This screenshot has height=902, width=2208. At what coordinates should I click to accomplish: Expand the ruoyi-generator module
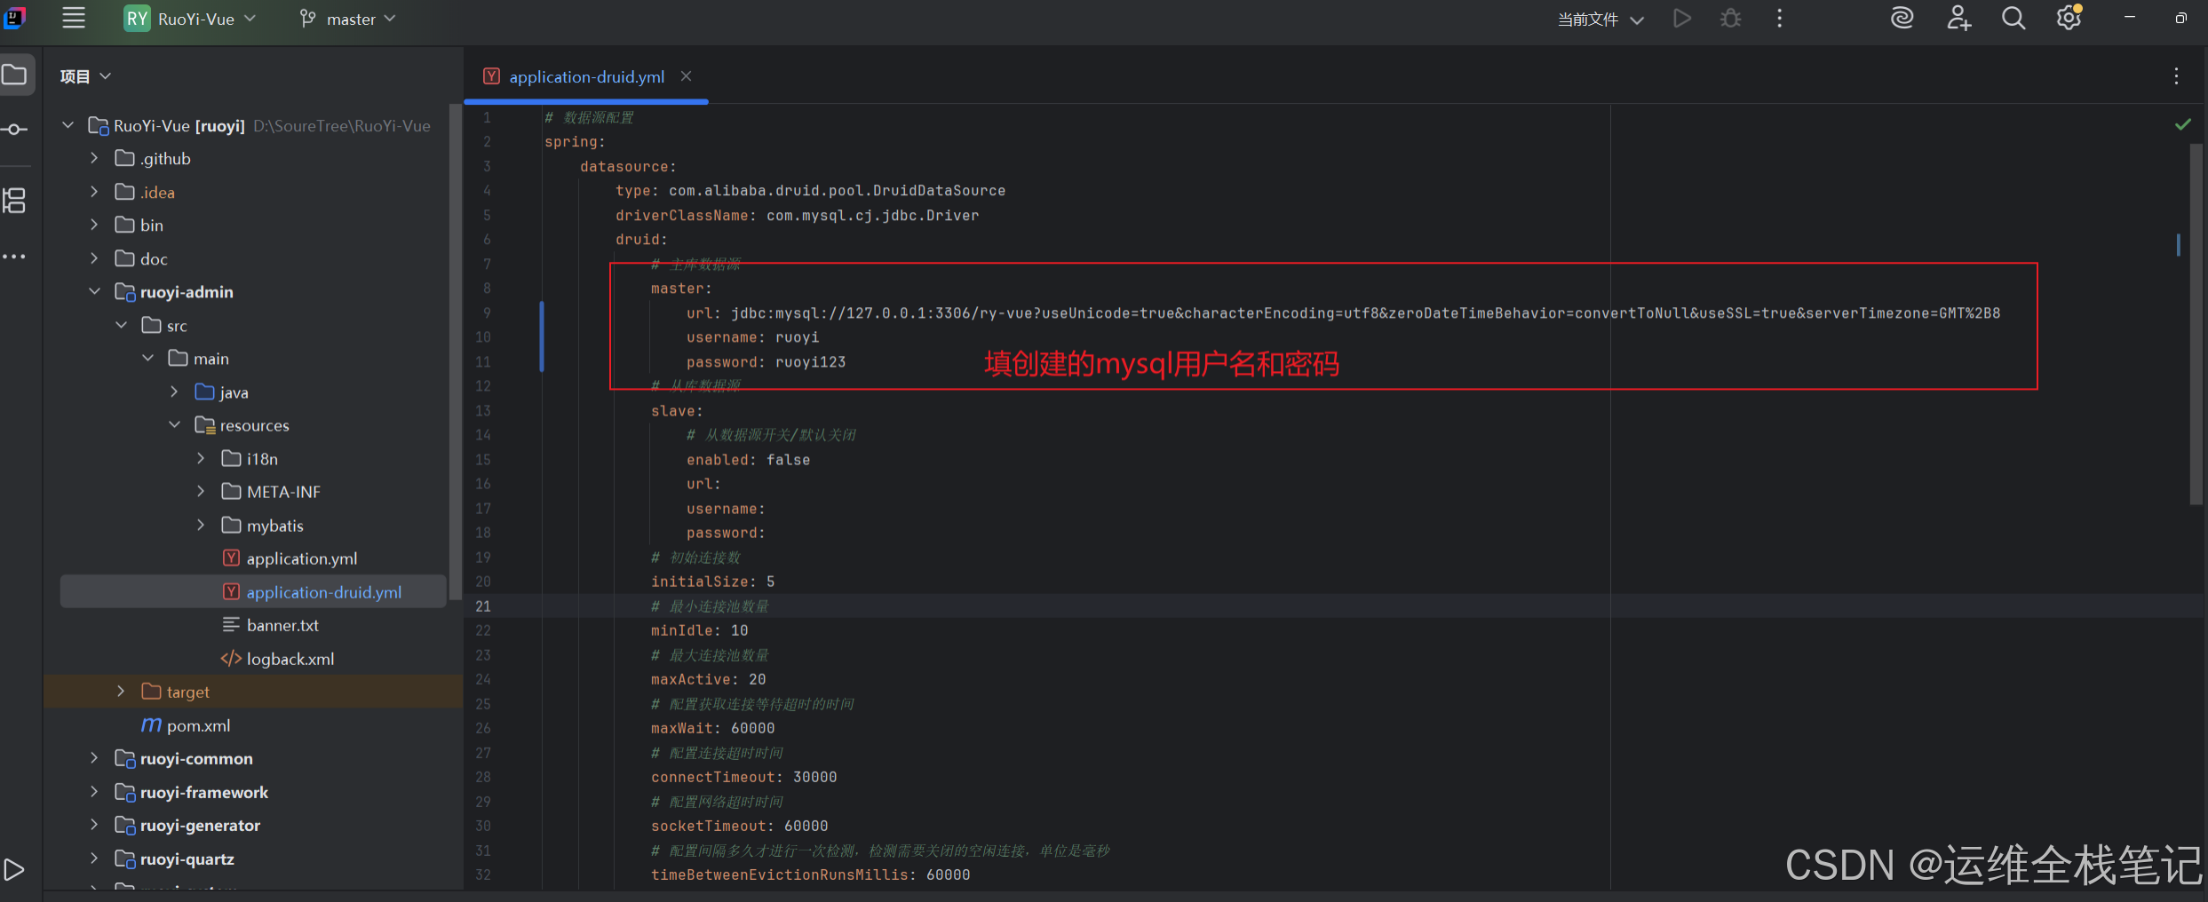coord(95,825)
